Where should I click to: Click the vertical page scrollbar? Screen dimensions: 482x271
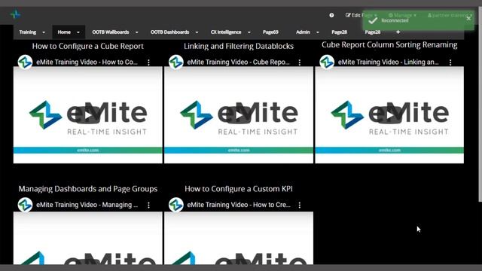[x=480, y=105]
